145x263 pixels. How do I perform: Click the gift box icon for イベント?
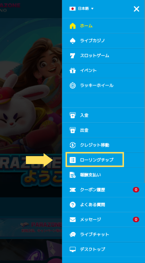point(73,71)
